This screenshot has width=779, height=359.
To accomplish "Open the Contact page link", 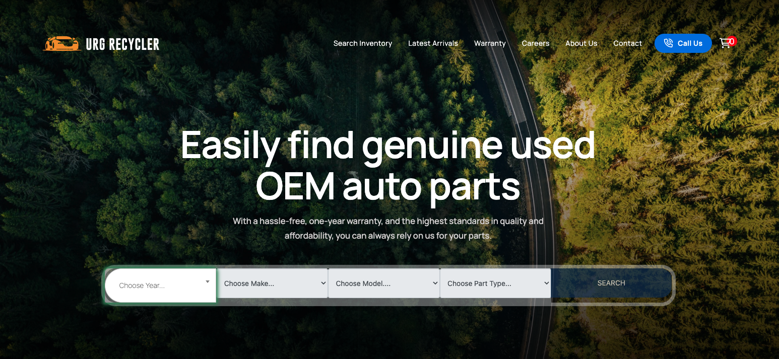I will tap(627, 43).
